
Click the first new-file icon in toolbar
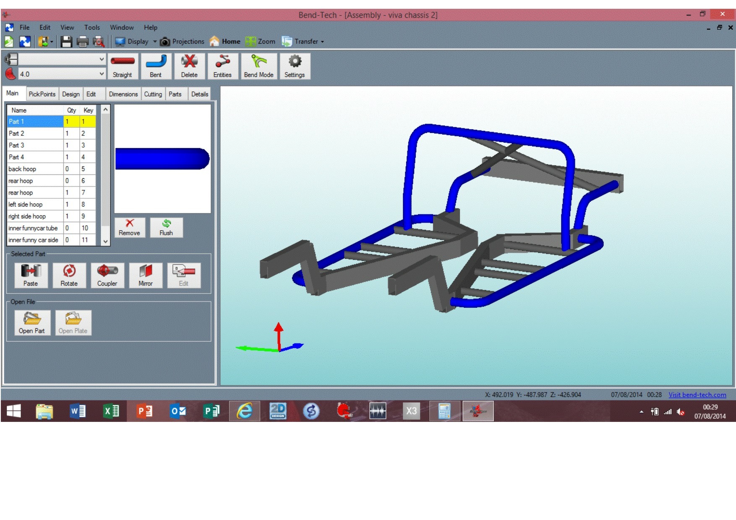pos(9,42)
